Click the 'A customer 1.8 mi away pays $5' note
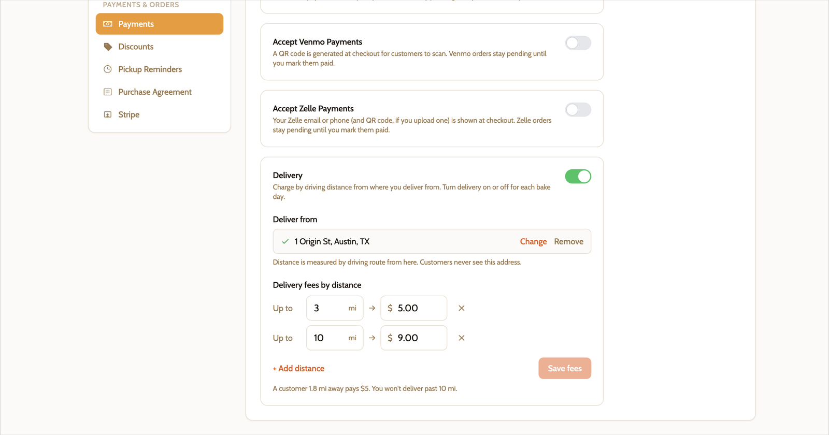The height and width of the screenshot is (435, 829). [365, 389]
